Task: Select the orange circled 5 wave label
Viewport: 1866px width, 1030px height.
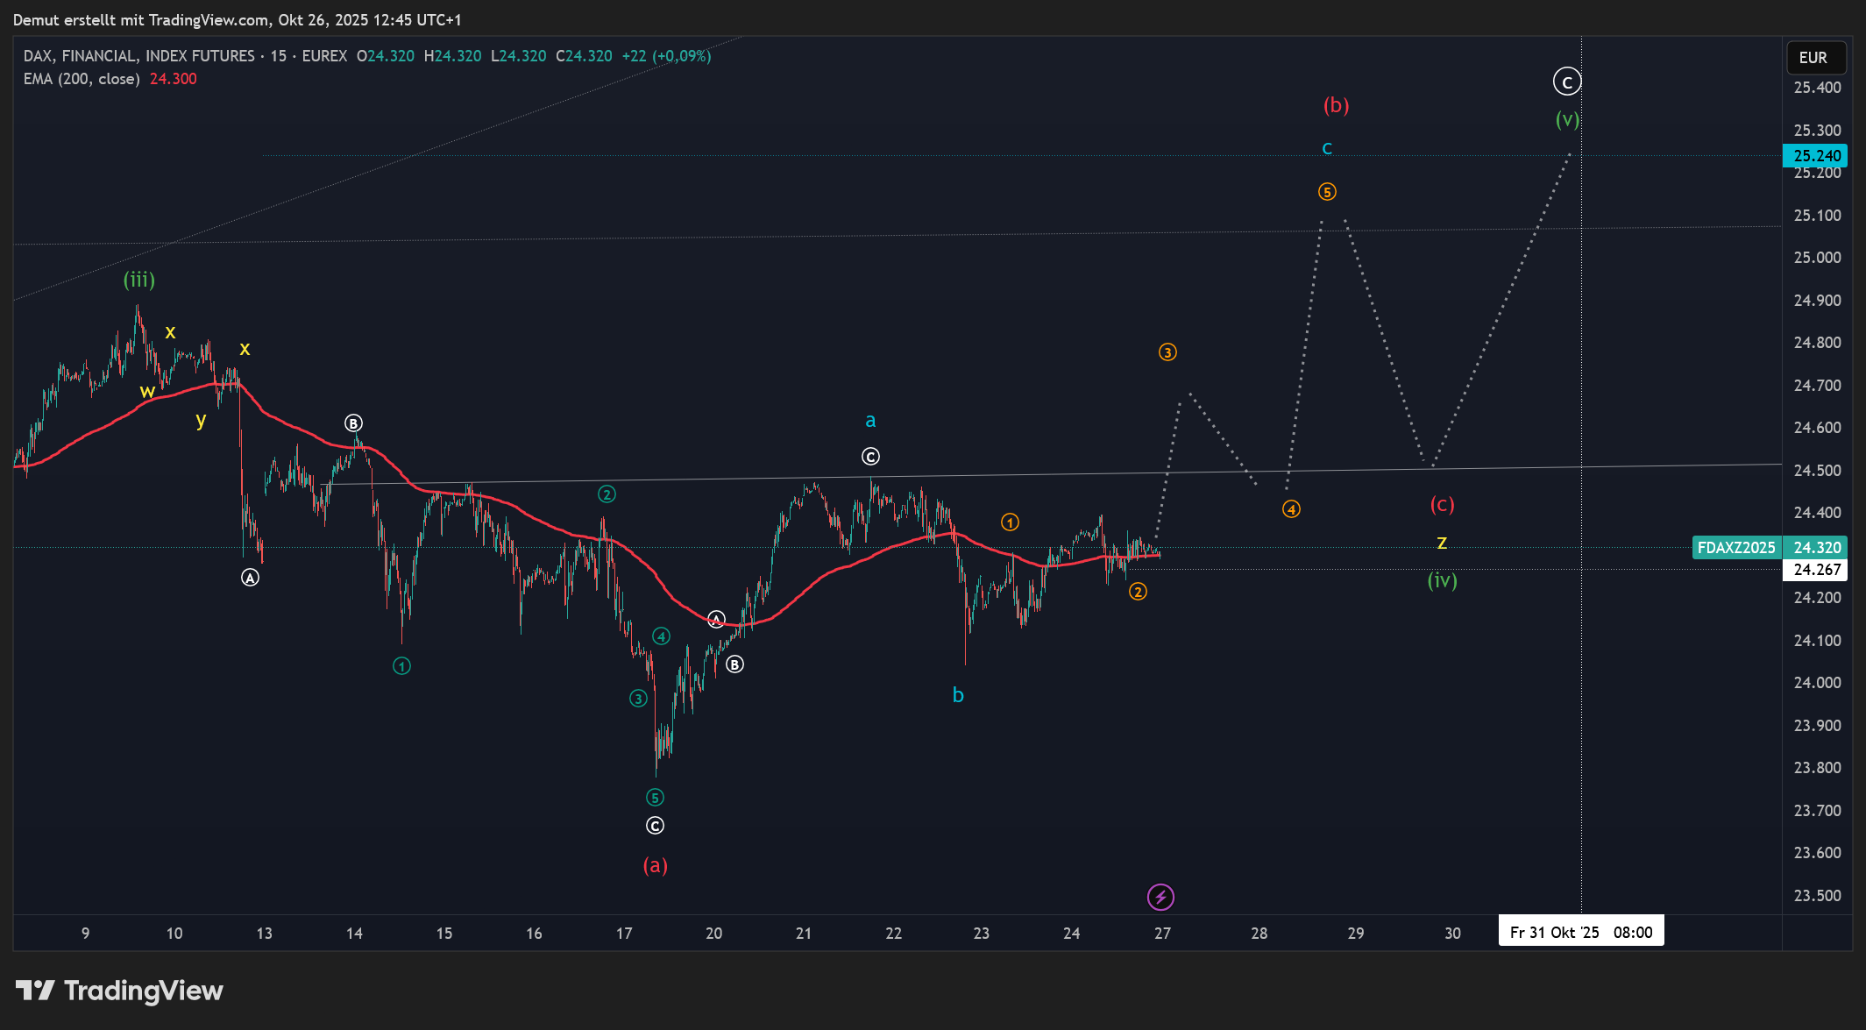Action: (x=1327, y=192)
